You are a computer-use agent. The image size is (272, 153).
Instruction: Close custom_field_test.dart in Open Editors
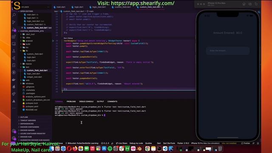[22, 28]
